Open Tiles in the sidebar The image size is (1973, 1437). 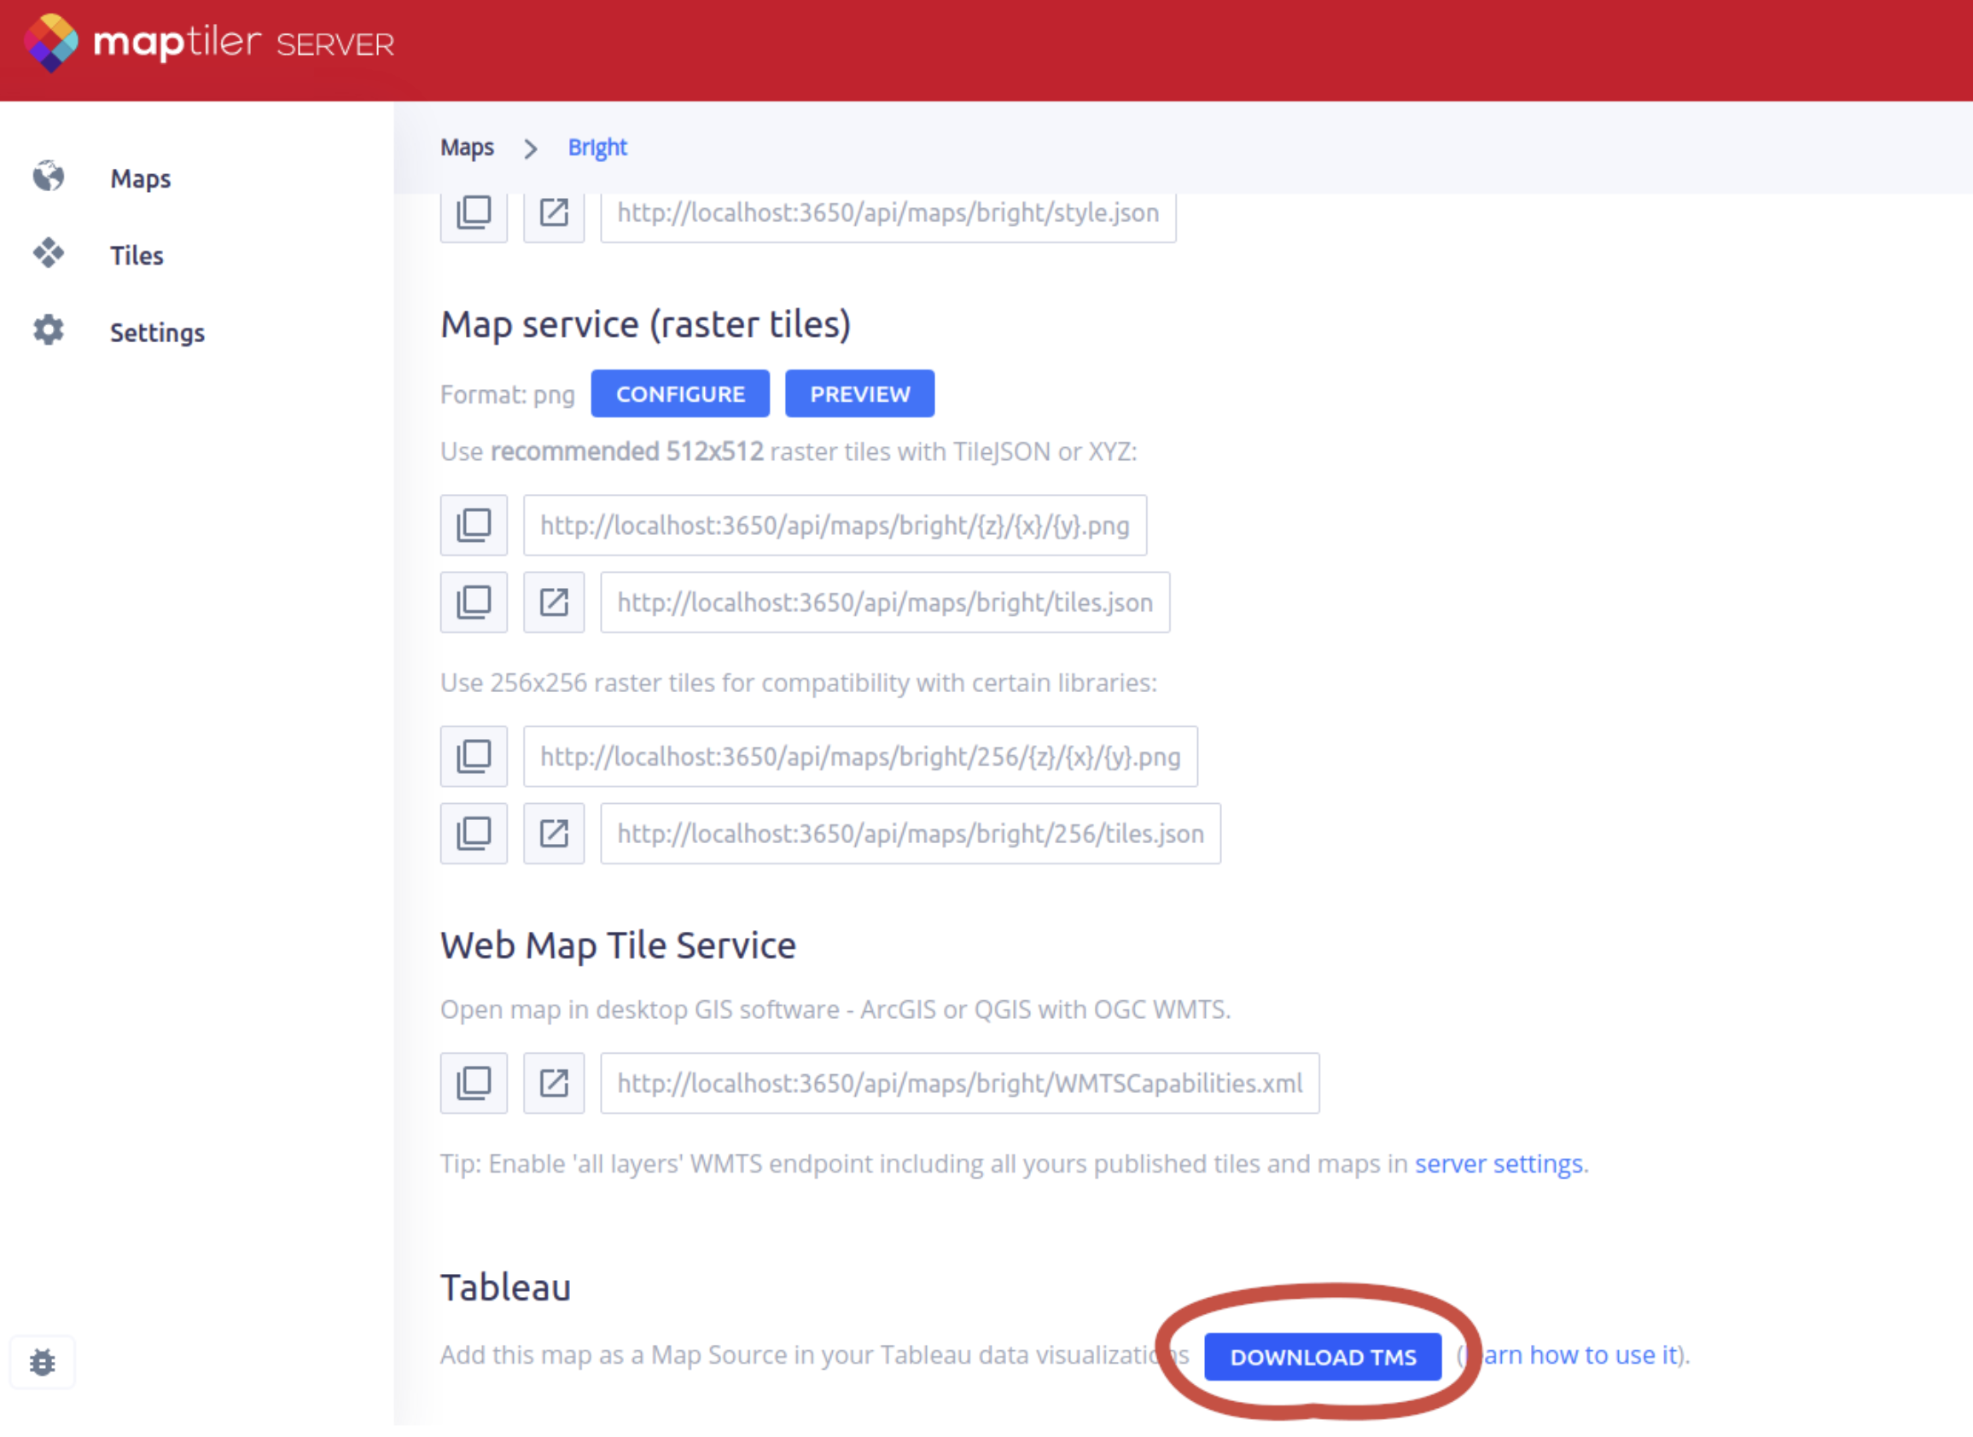click(x=136, y=255)
